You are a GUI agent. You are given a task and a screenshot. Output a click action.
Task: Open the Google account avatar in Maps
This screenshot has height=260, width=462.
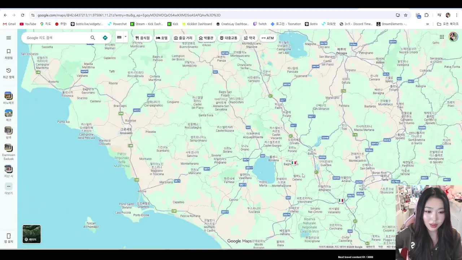(453, 37)
